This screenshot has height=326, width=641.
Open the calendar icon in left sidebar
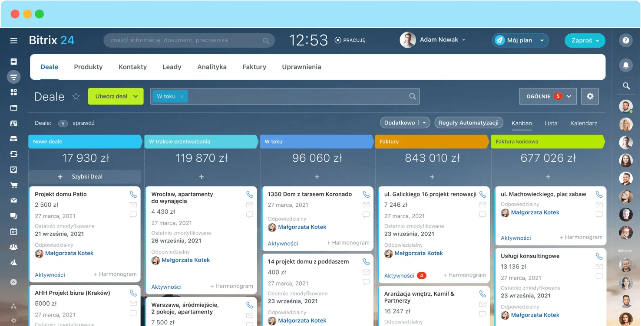click(14, 231)
